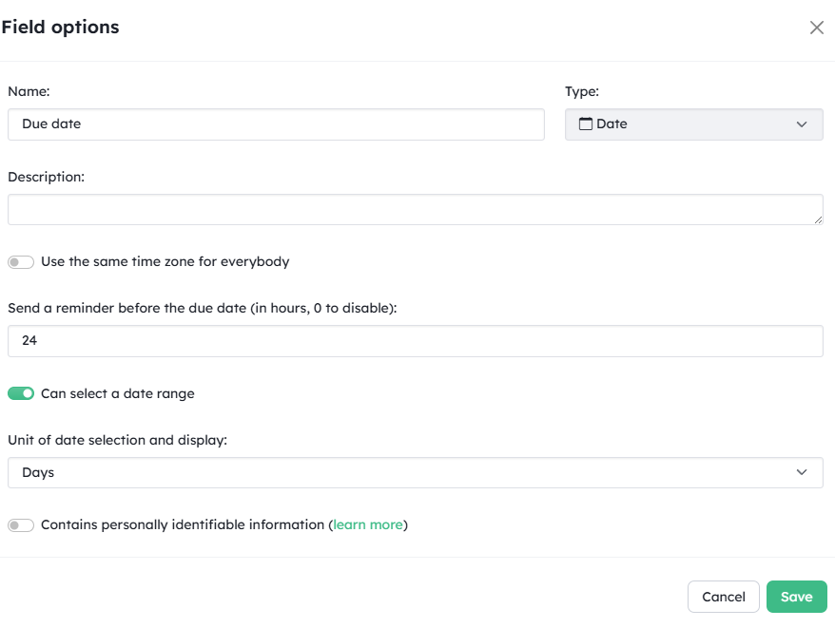Click the calendar icon in Type field
The height and width of the screenshot is (628, 835).
click(x=586, y=124)
